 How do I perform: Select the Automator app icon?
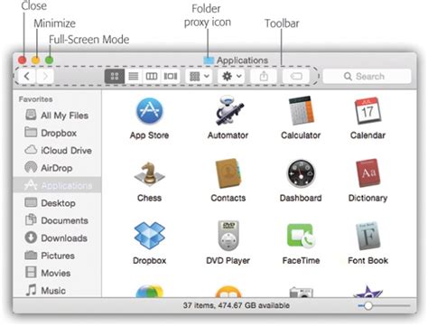[x=229, y=110]
